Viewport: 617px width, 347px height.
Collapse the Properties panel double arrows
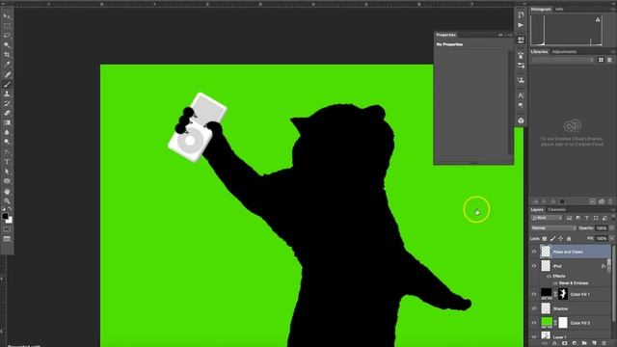coord(500,35)
